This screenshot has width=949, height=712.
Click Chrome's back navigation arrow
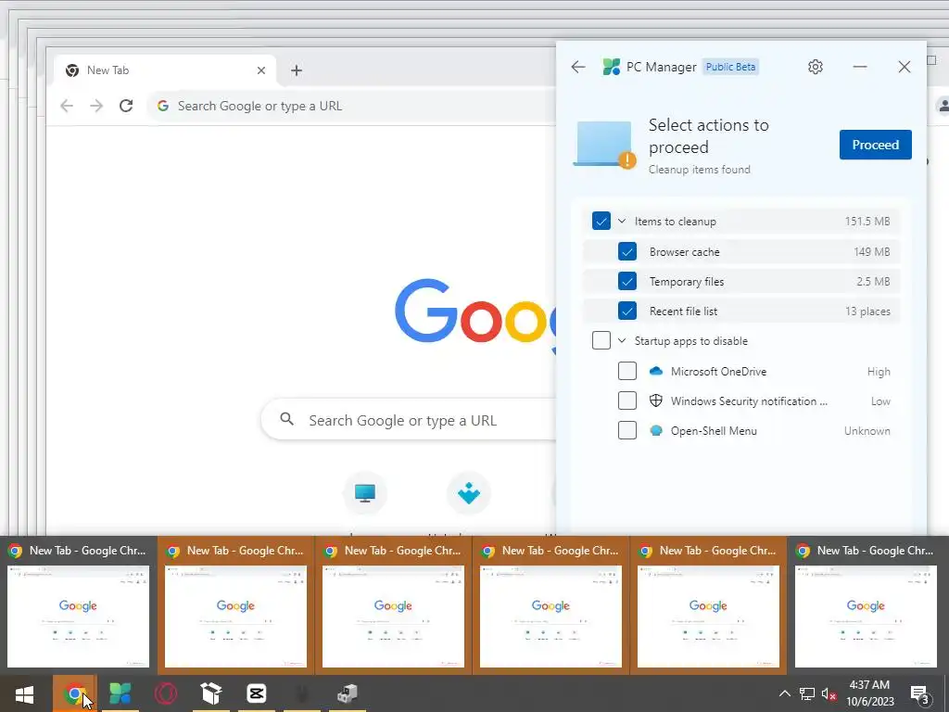point(67,106)
